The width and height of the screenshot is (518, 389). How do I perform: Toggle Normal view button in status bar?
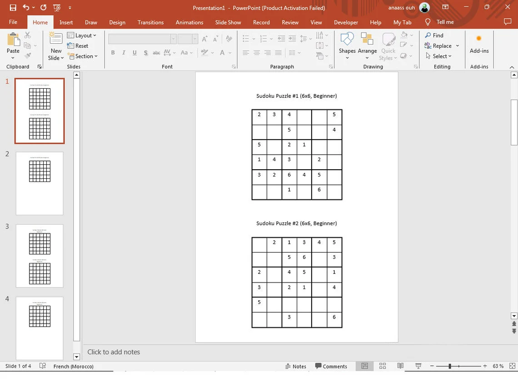click(x=365, y=366)
